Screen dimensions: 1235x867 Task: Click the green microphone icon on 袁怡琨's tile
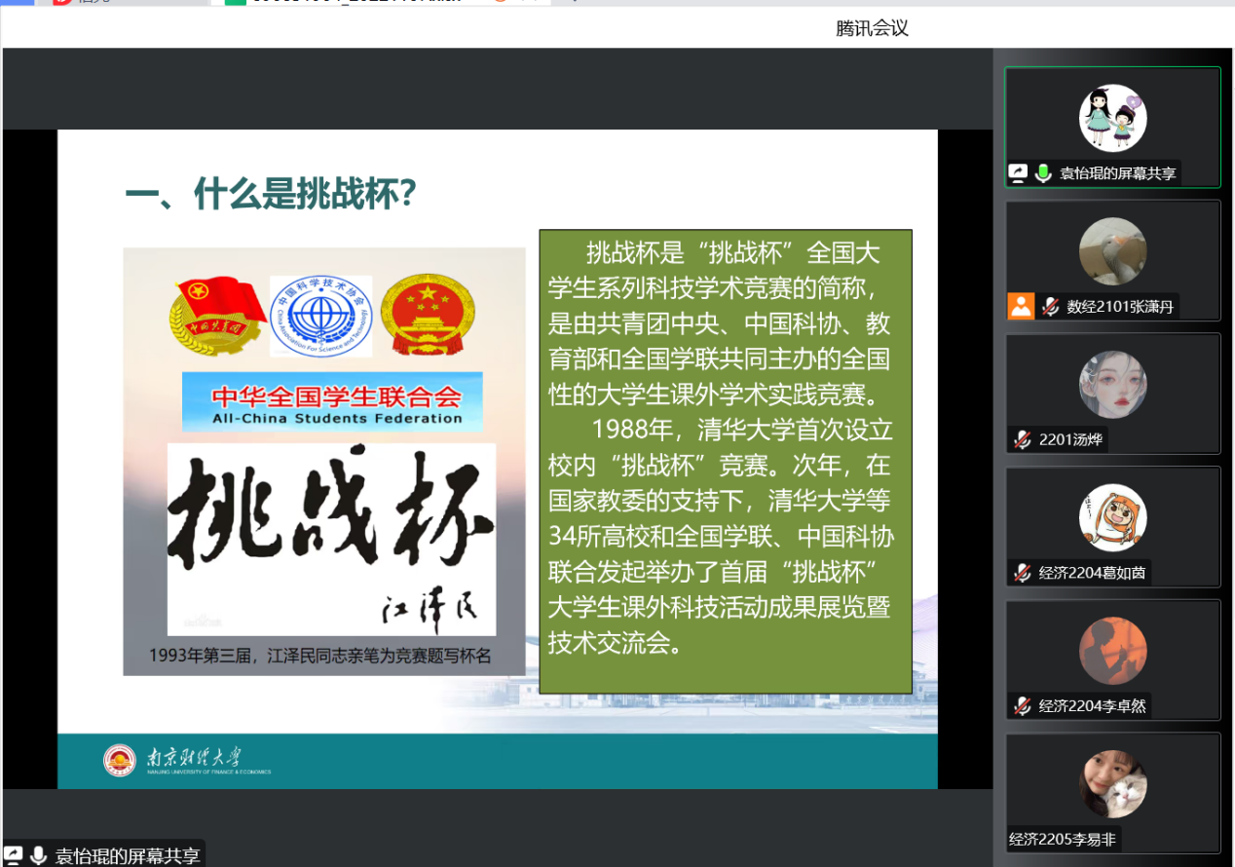tap(1043, 173)
